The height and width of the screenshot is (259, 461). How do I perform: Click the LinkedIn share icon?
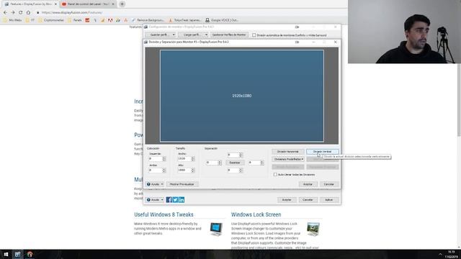[182, 200]
